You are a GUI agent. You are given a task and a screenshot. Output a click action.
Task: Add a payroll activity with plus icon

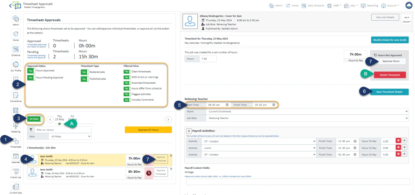[x=189, y=131]
